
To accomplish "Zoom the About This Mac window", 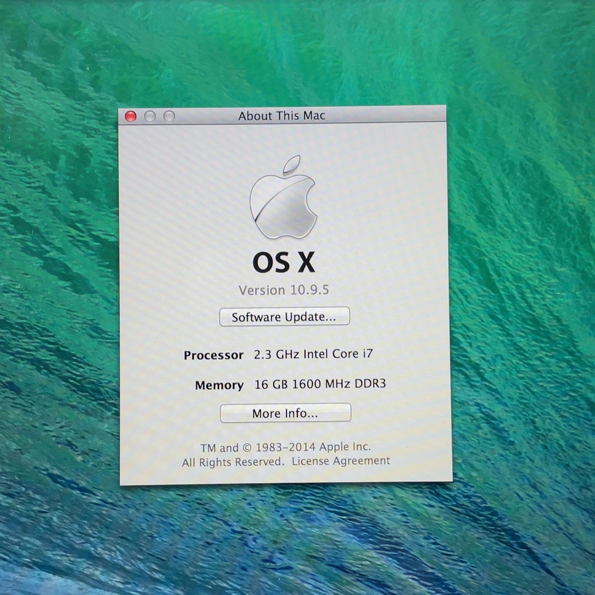I will (x=170, y=116).
